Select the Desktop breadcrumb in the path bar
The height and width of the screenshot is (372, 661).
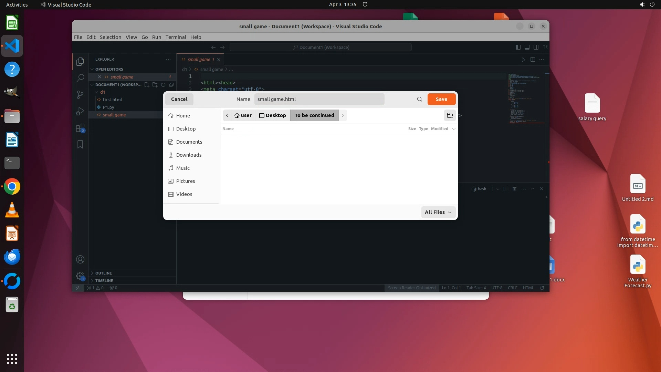(273, 115)
